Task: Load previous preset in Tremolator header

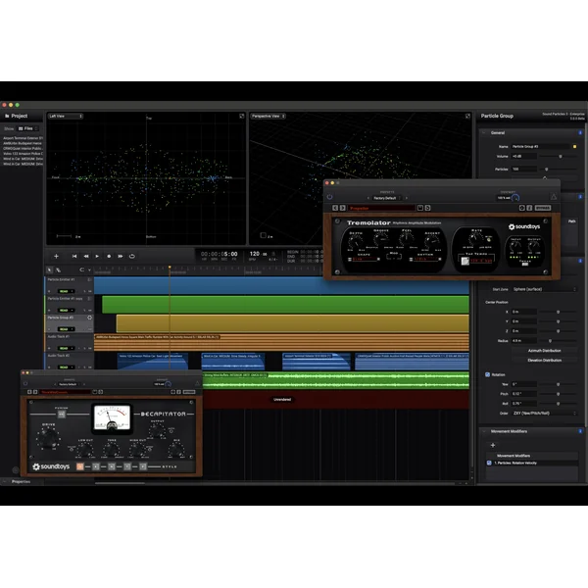Action: tap(368, 198)
